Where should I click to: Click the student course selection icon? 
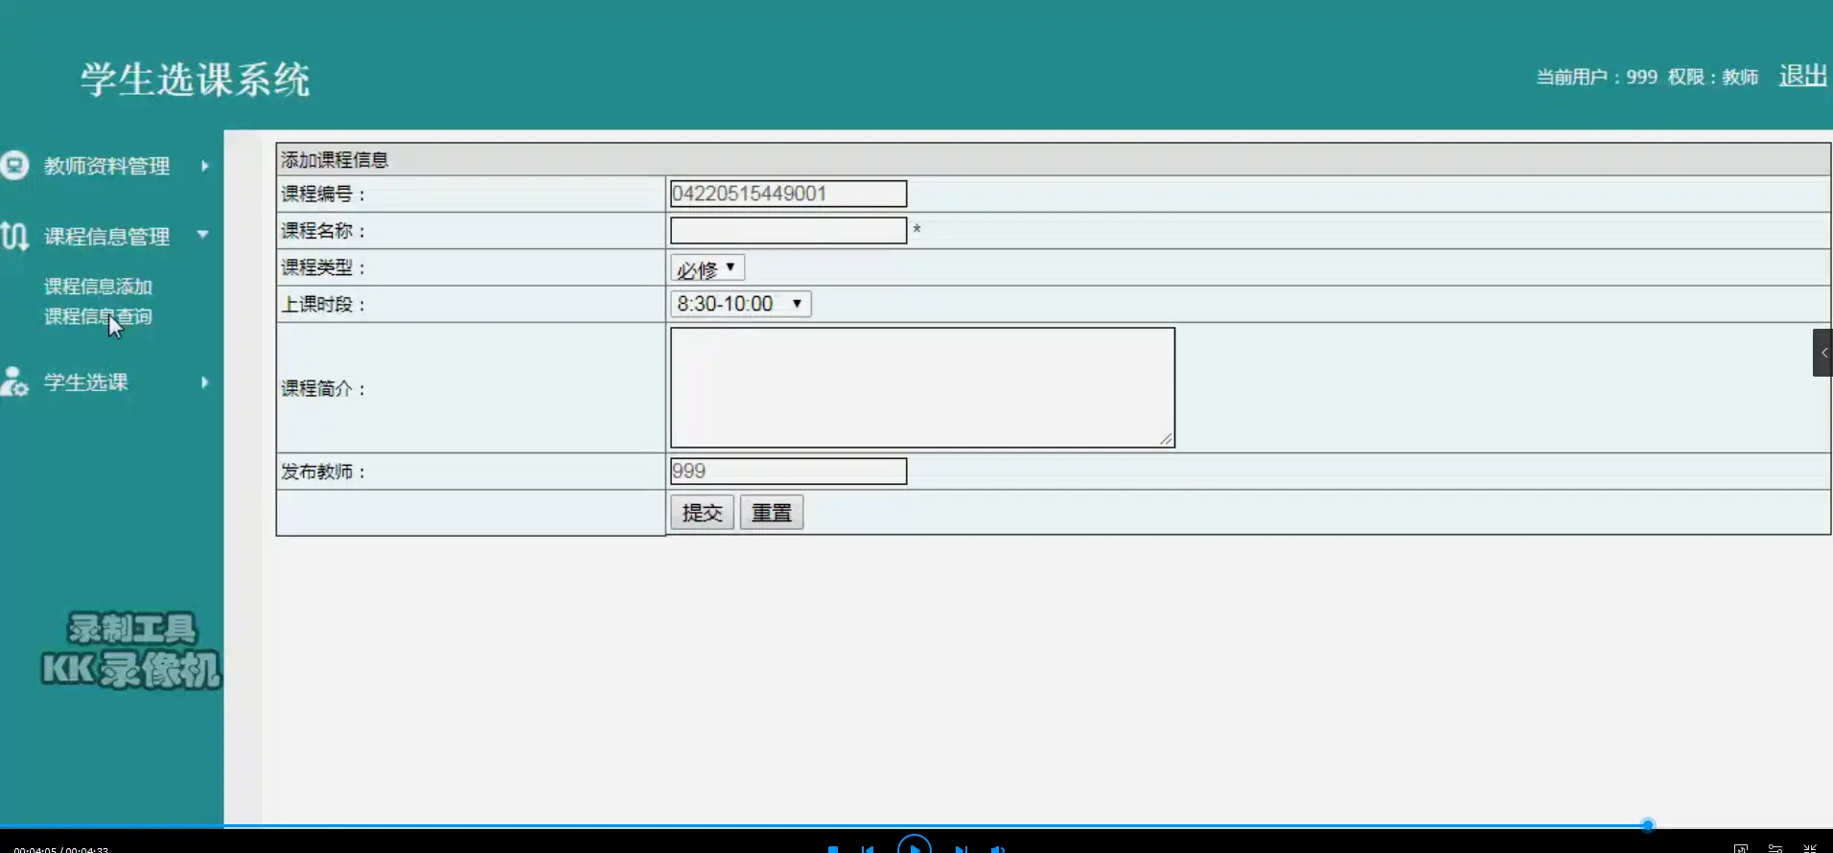pos(14,382)
